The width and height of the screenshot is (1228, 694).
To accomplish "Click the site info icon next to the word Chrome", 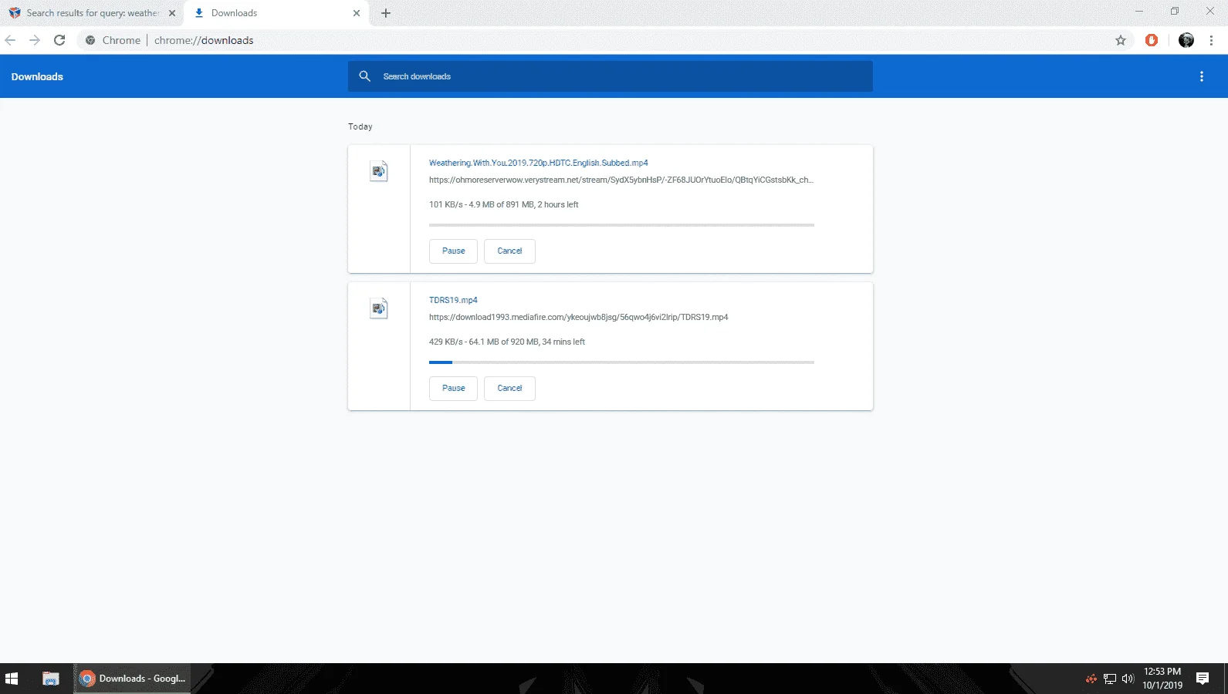I will (x=90, y=40).
